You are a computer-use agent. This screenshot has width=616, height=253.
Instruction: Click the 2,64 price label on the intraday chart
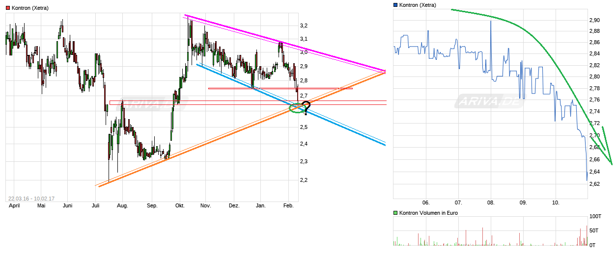tap(594, 172)
